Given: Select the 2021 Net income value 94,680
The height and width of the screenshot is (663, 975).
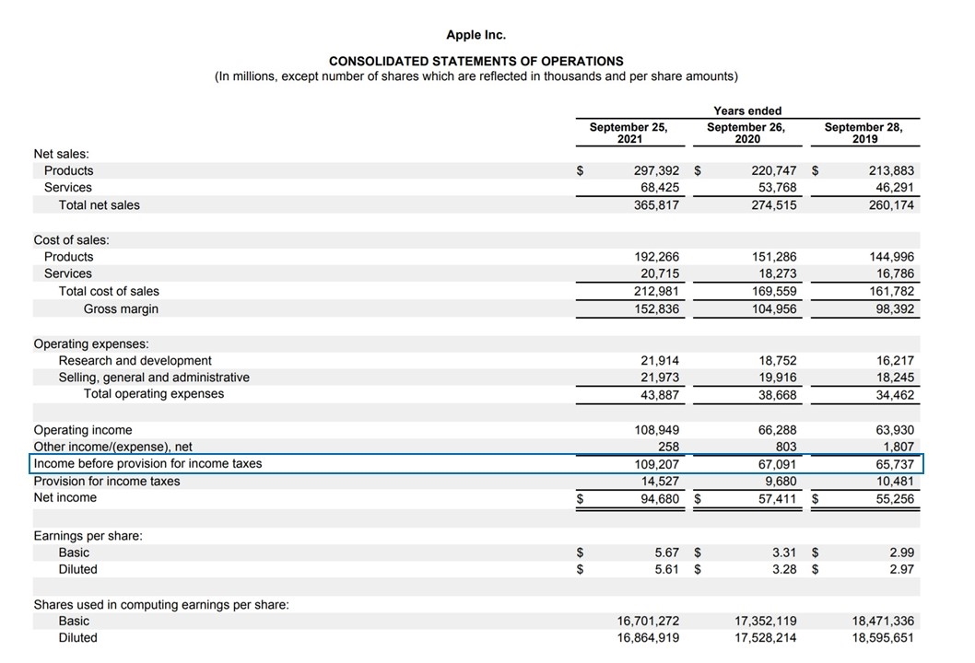Looking at the screenshot, I should click(x=660, y=498).
